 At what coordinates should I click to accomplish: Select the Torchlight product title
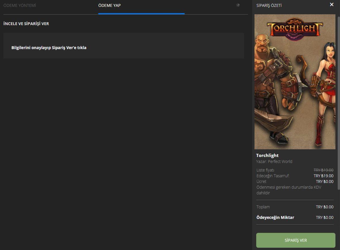click(x=267, y=155)
